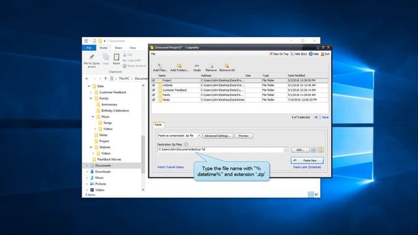Open Paste as compressed .zip file dropdown
The image size is (418, 235).
coord(178,136)
